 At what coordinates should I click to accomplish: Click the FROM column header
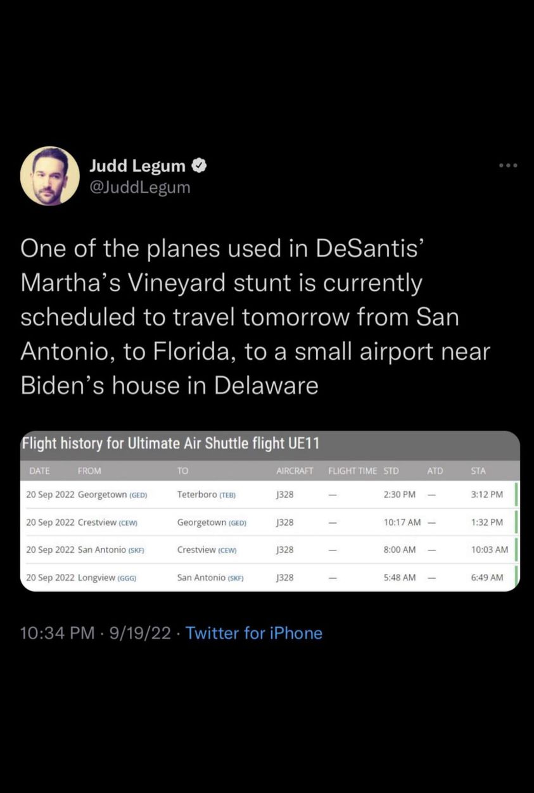(x=89, y=471)
